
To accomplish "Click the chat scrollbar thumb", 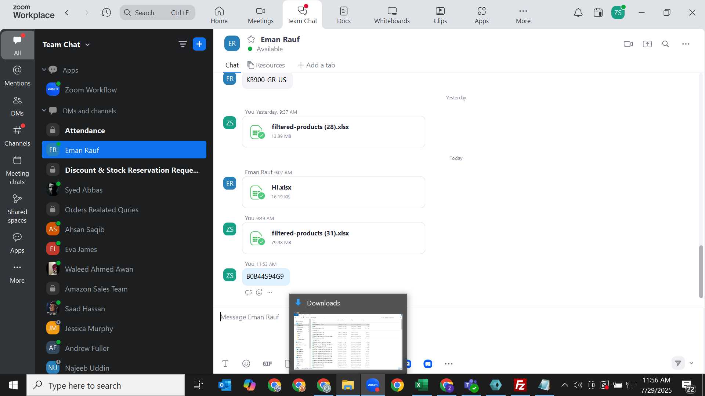I will click(701, 271).
